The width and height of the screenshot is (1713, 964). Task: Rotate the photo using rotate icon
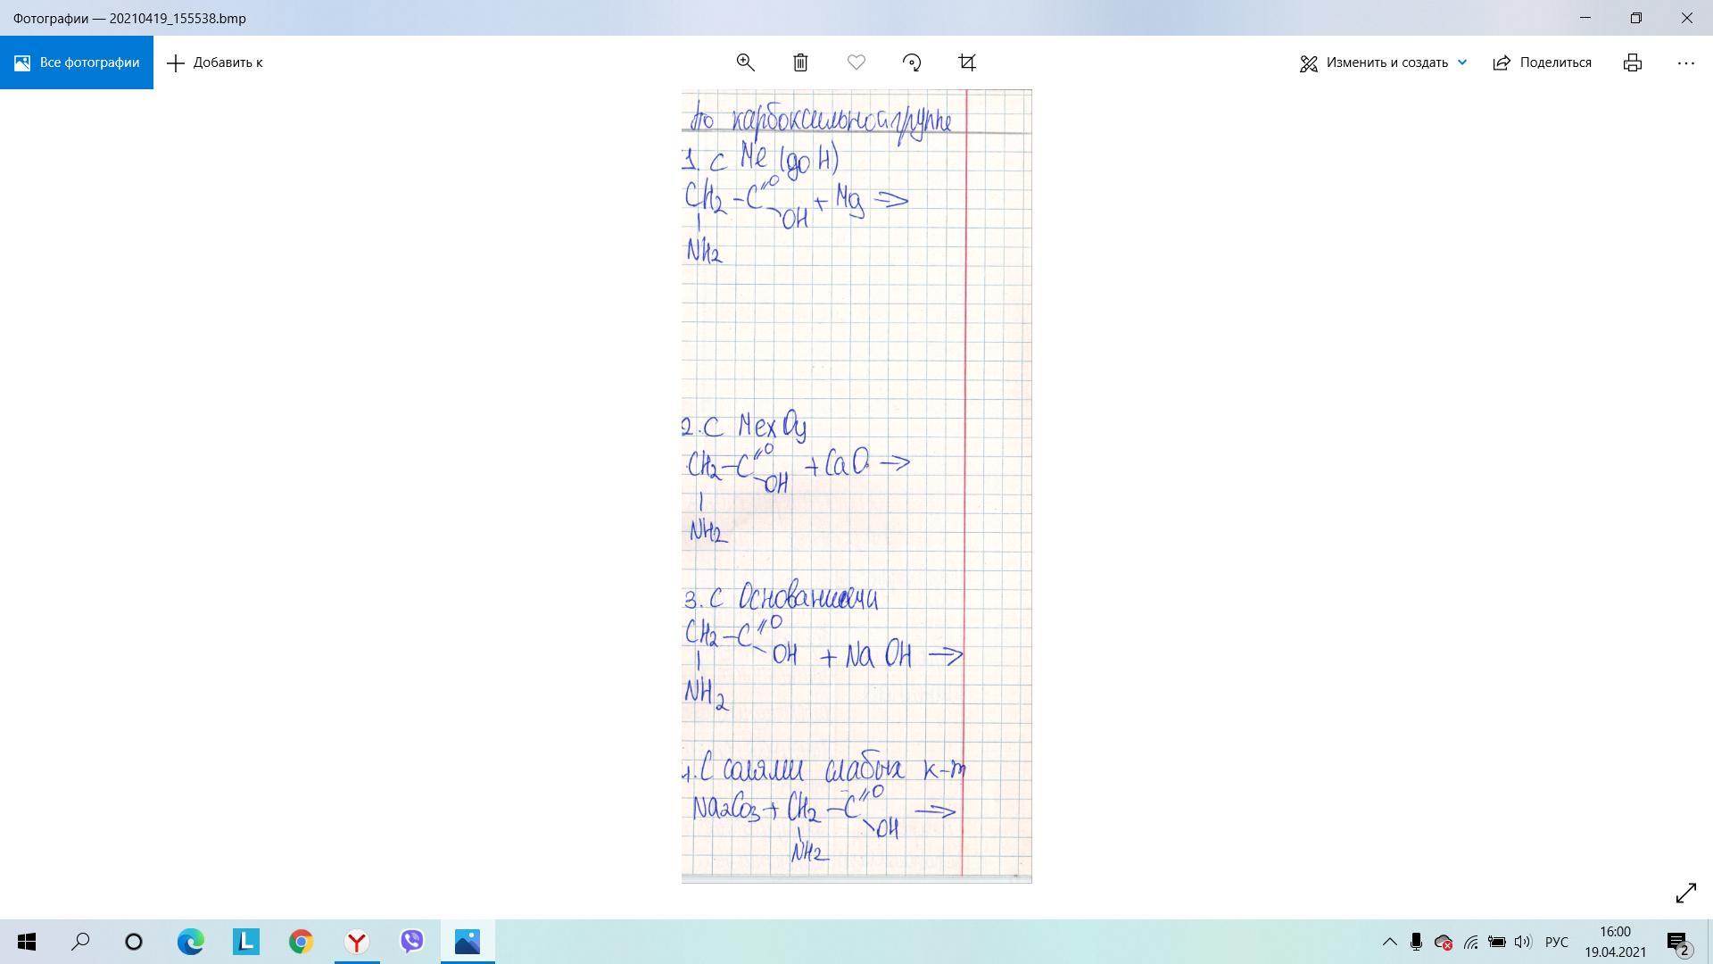point(912,62)
